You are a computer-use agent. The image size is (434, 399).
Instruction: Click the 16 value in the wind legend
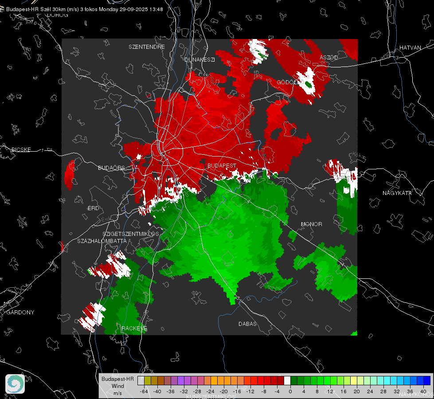344,391
